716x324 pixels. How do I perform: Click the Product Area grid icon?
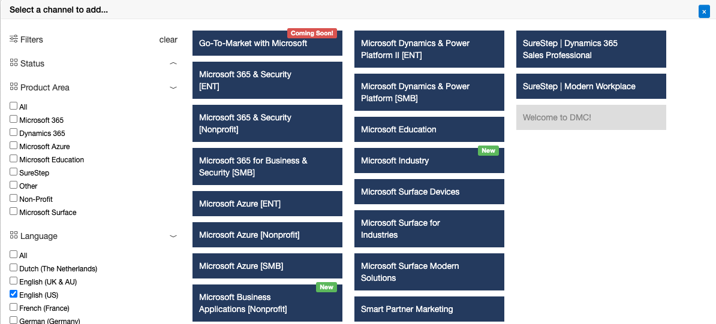(x=14, y=87)
